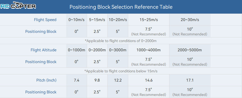Screen dimensions: 242x98
Task: Click the Positioning Block Selection Reference Table title
Action: [121, 7]
